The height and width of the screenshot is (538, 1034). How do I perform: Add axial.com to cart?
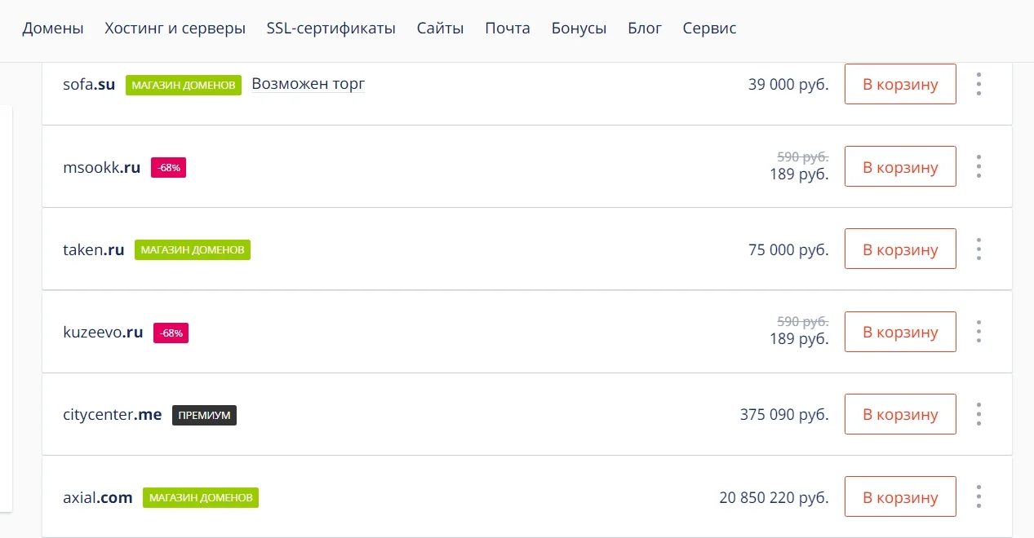coord(899,496)
